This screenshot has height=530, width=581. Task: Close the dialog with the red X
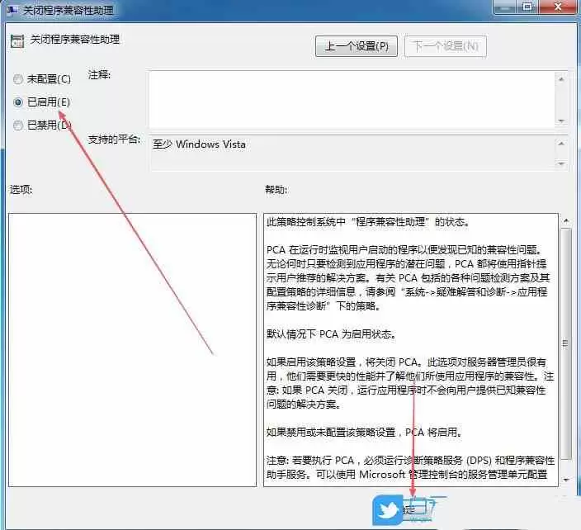tap(558, 7)
